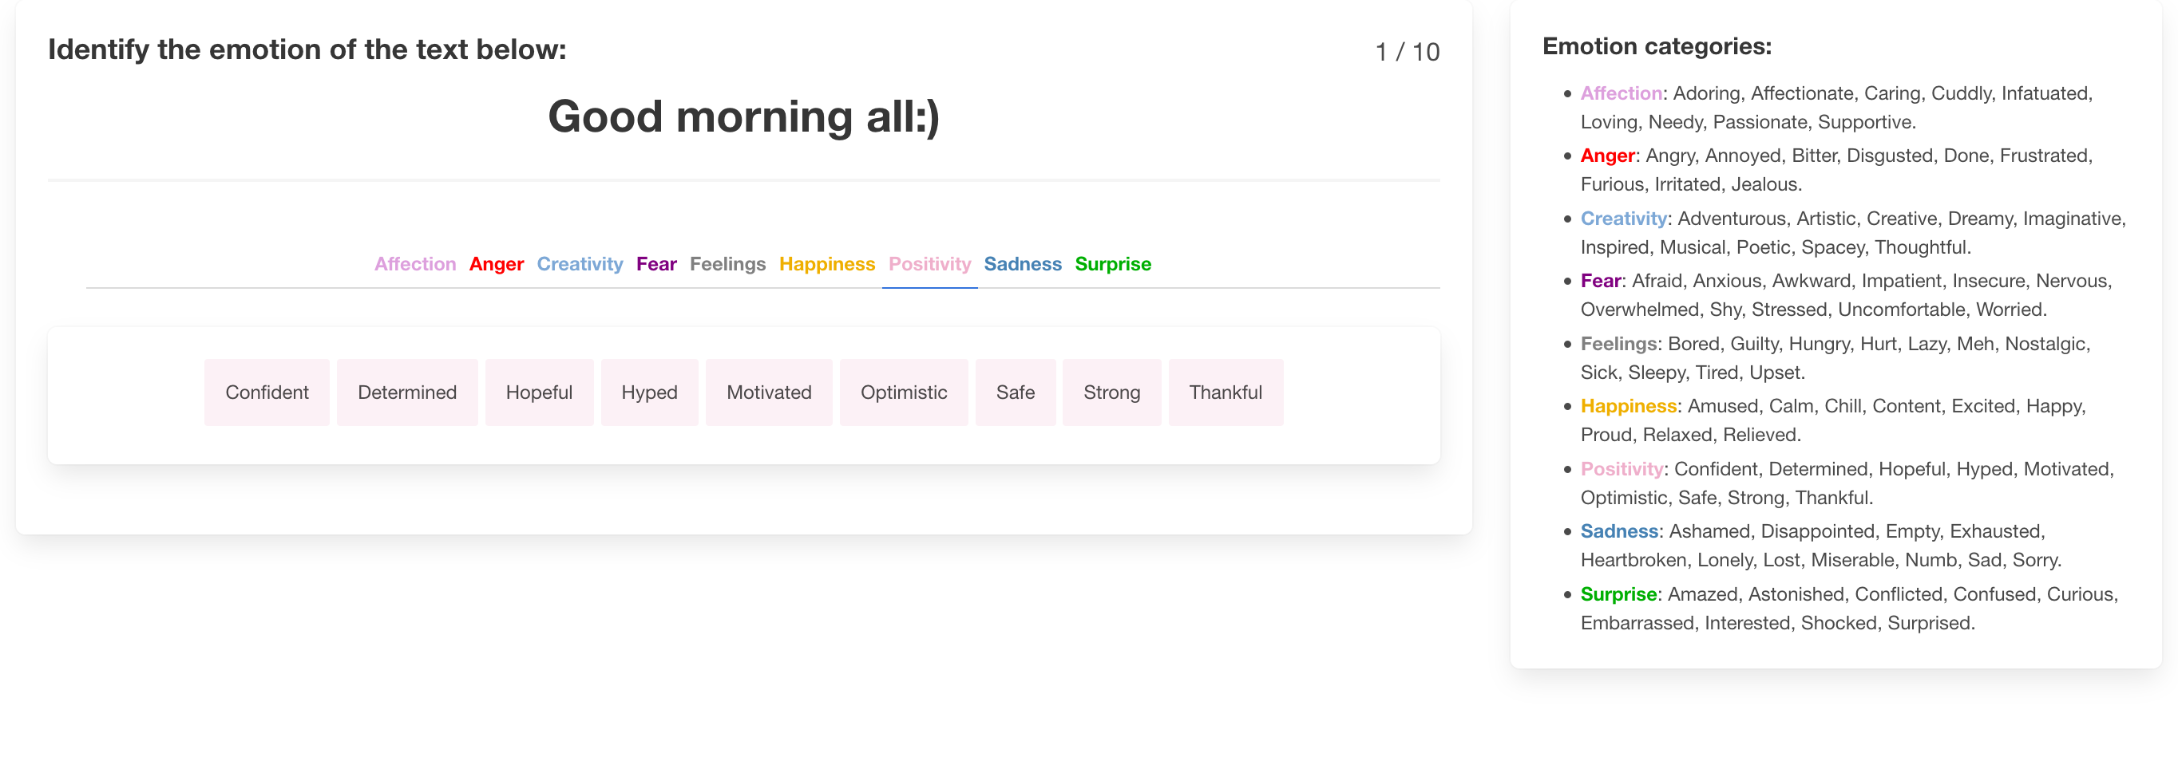The width and height of the screenshot is (2178, 761).
Task: Click the Positivity tab
Action: click(929, 264)
